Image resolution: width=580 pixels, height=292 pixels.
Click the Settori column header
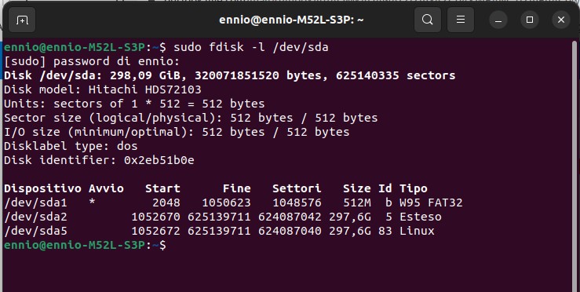pos(297,188)
